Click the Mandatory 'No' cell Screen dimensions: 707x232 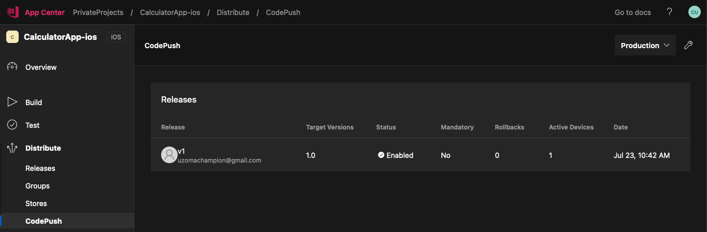click(445, 155)
